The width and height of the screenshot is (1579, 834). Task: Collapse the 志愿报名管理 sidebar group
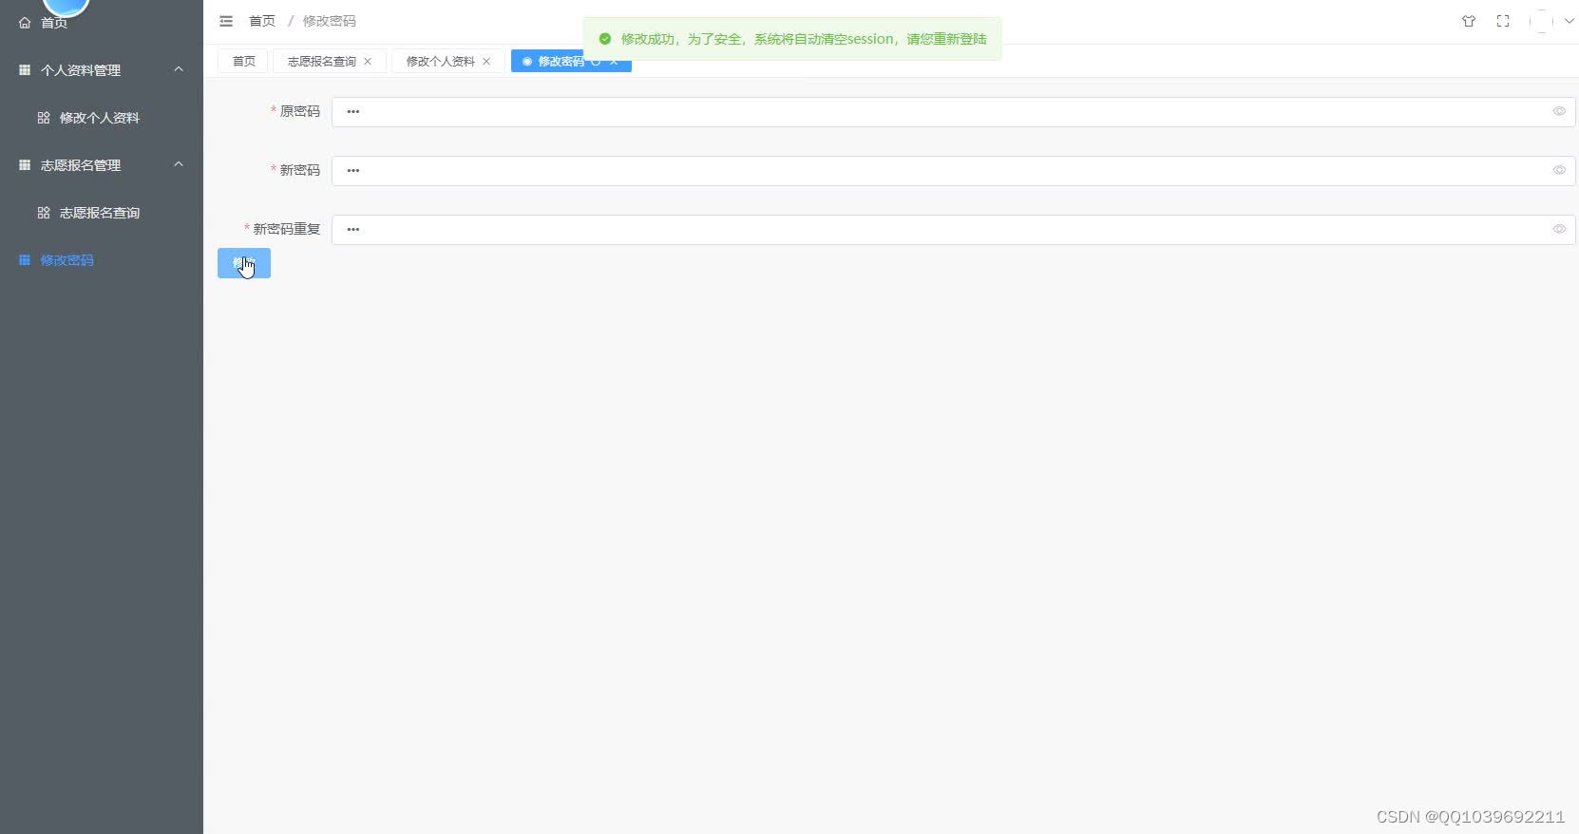click(x=102, y=165)
